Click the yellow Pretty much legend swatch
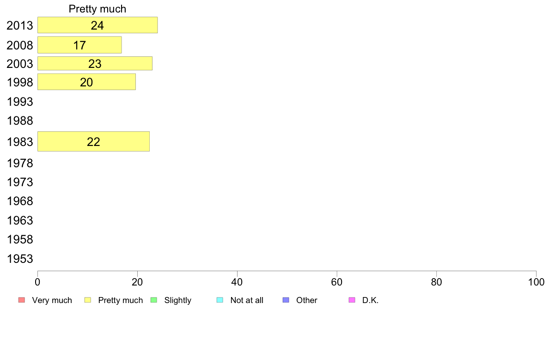 point(87,300)
